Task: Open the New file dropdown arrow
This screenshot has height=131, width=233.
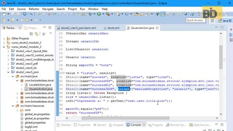Action: [x=8, y=14]
